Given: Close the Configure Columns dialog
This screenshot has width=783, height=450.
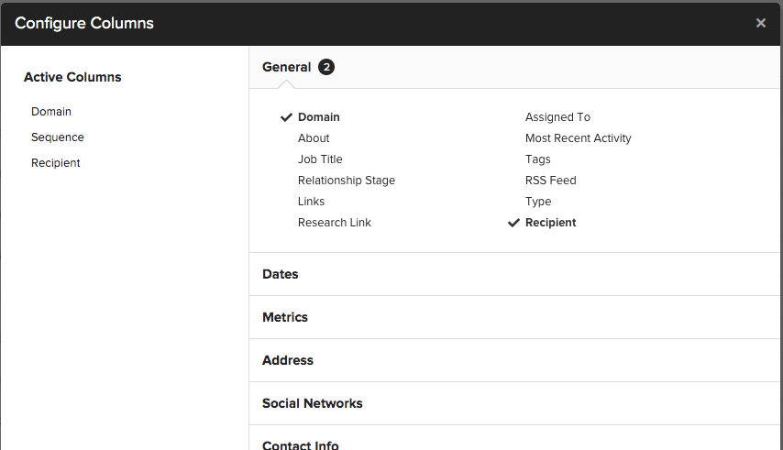Looking at the screenshot, I should click(x=760, y=23).
